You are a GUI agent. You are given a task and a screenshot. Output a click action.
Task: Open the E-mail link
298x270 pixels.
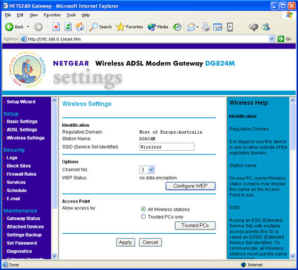click(13, 199)
